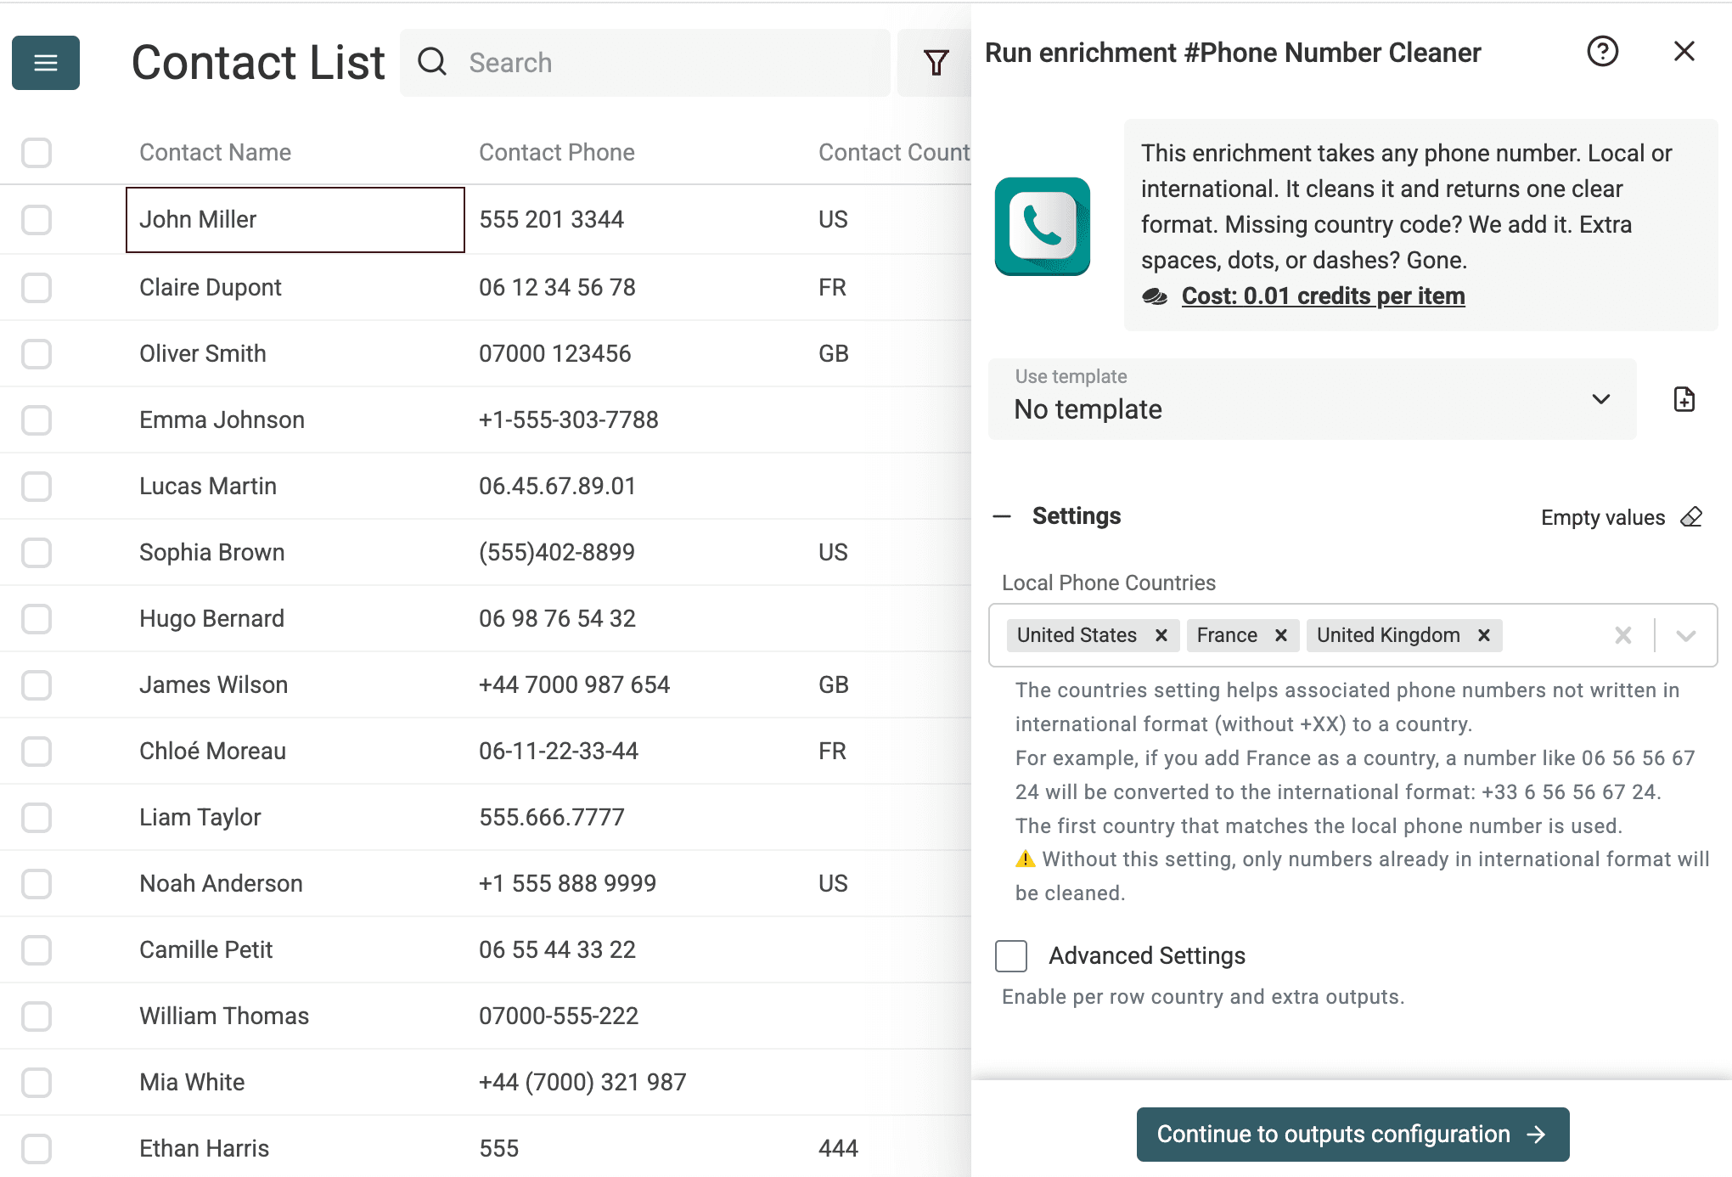Image resolution: width=1732 pixels, height=1177 pixels.
Task: Remove the United Kingdom country tag
Action: tap(1484, 635)
